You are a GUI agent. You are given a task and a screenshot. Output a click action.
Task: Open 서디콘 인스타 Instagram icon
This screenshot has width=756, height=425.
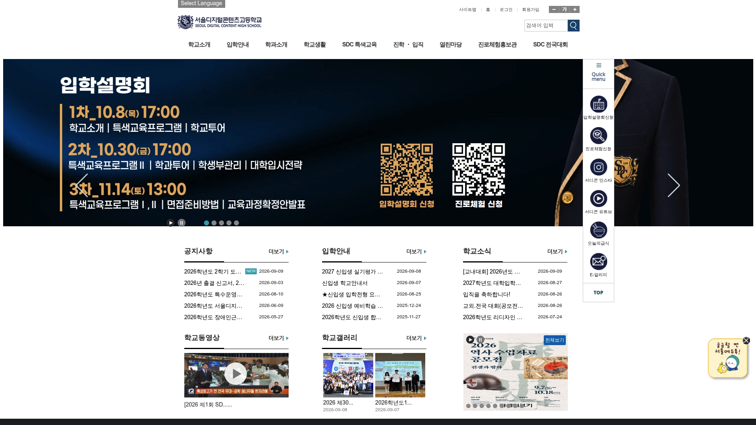click(598, 167)
